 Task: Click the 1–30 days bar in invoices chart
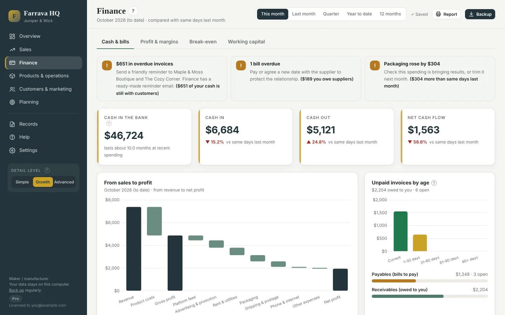tap(420, 243)
